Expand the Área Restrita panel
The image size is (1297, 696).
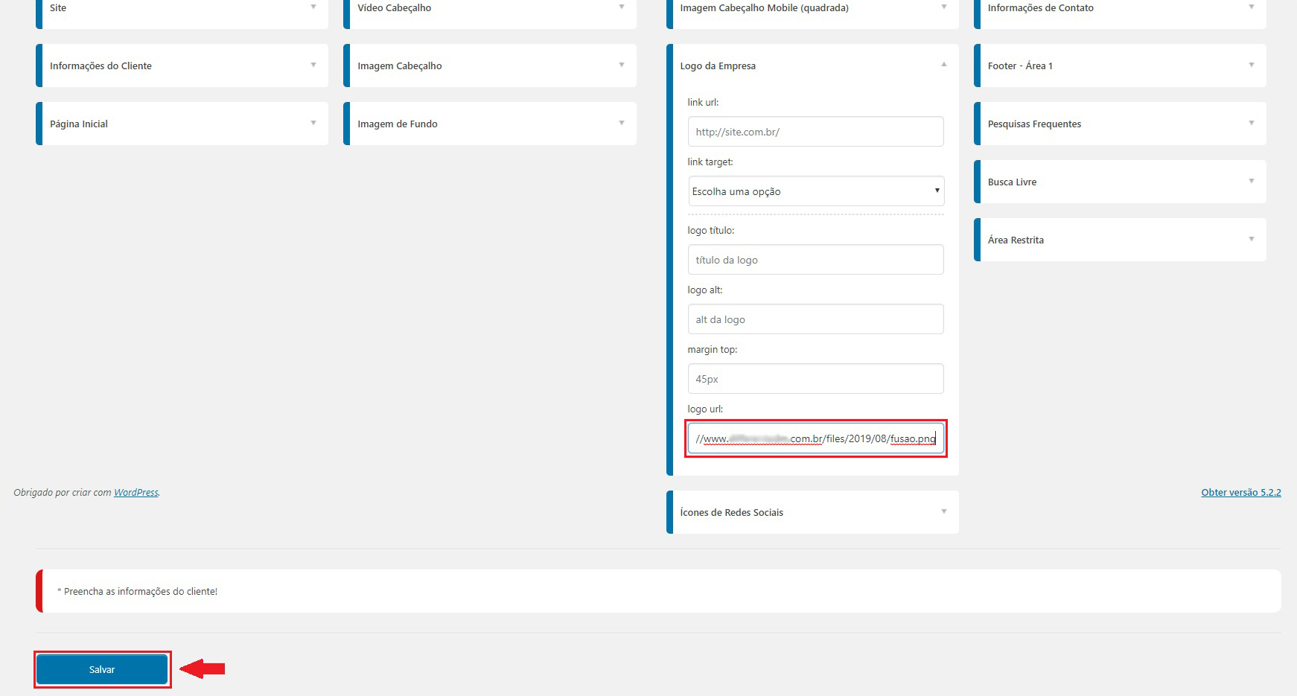tap(1251, 240)
